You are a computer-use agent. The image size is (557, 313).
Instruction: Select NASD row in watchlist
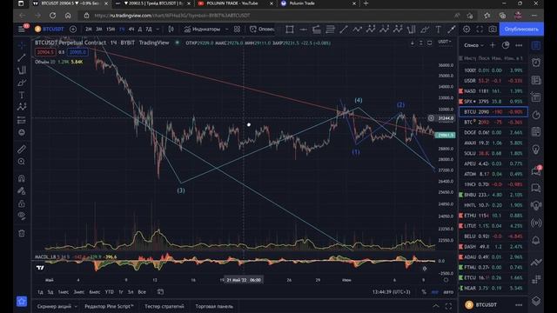tap(493, 91)
